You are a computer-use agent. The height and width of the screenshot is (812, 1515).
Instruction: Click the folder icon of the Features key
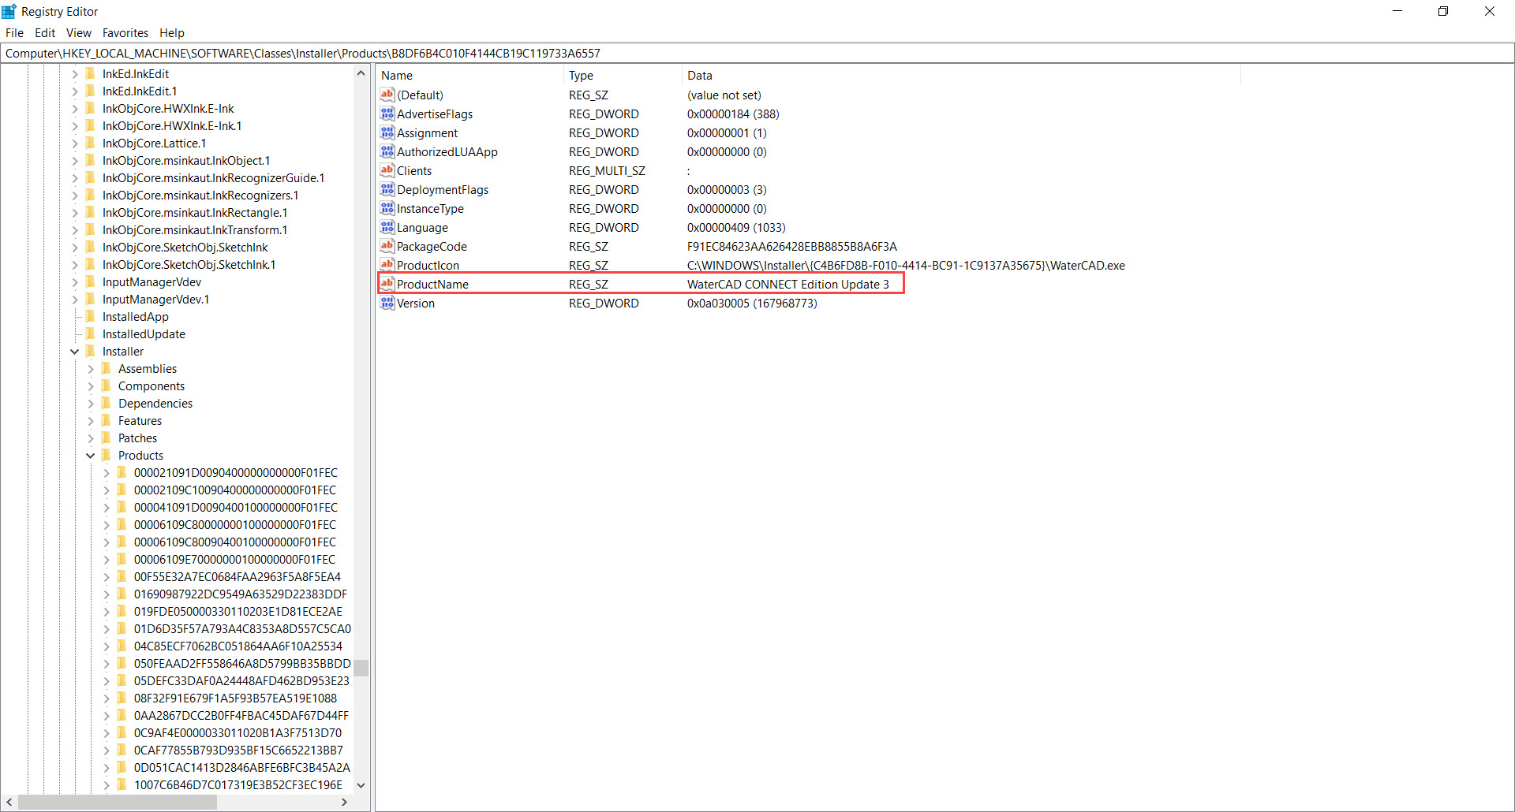[106, 420]
